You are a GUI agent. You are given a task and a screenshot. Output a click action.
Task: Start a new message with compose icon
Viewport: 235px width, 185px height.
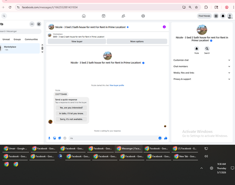tap(39, 24)
